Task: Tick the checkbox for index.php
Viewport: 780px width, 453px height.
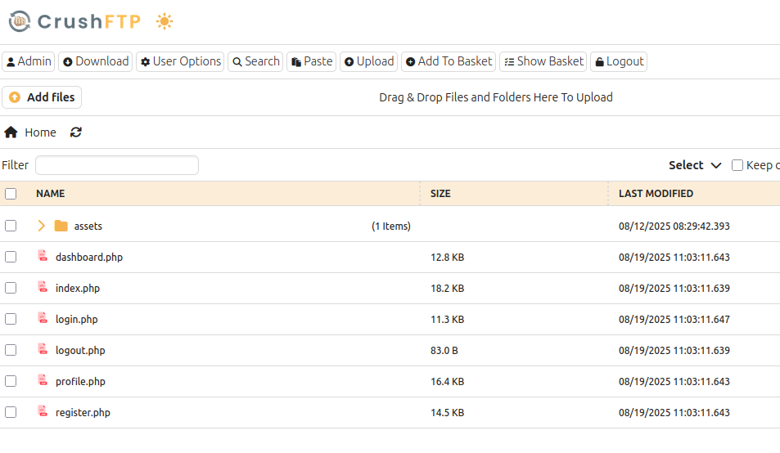Action: pos(11,288)
